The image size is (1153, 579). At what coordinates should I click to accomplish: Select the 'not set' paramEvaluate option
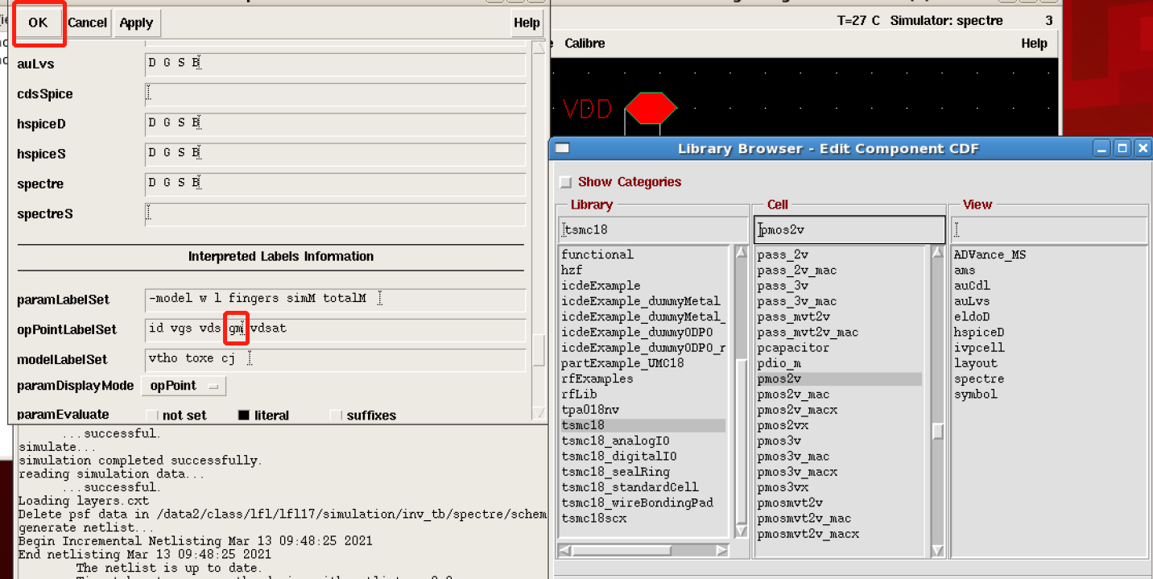click(x=152, y=416)
